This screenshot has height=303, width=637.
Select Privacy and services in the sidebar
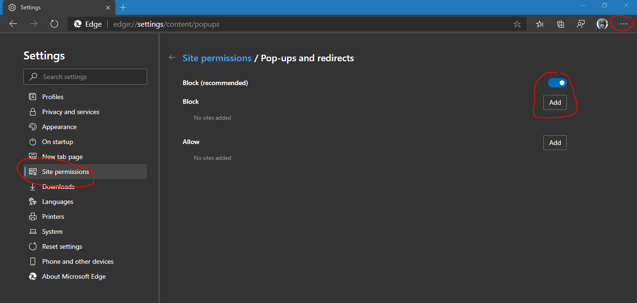[70, 112]
